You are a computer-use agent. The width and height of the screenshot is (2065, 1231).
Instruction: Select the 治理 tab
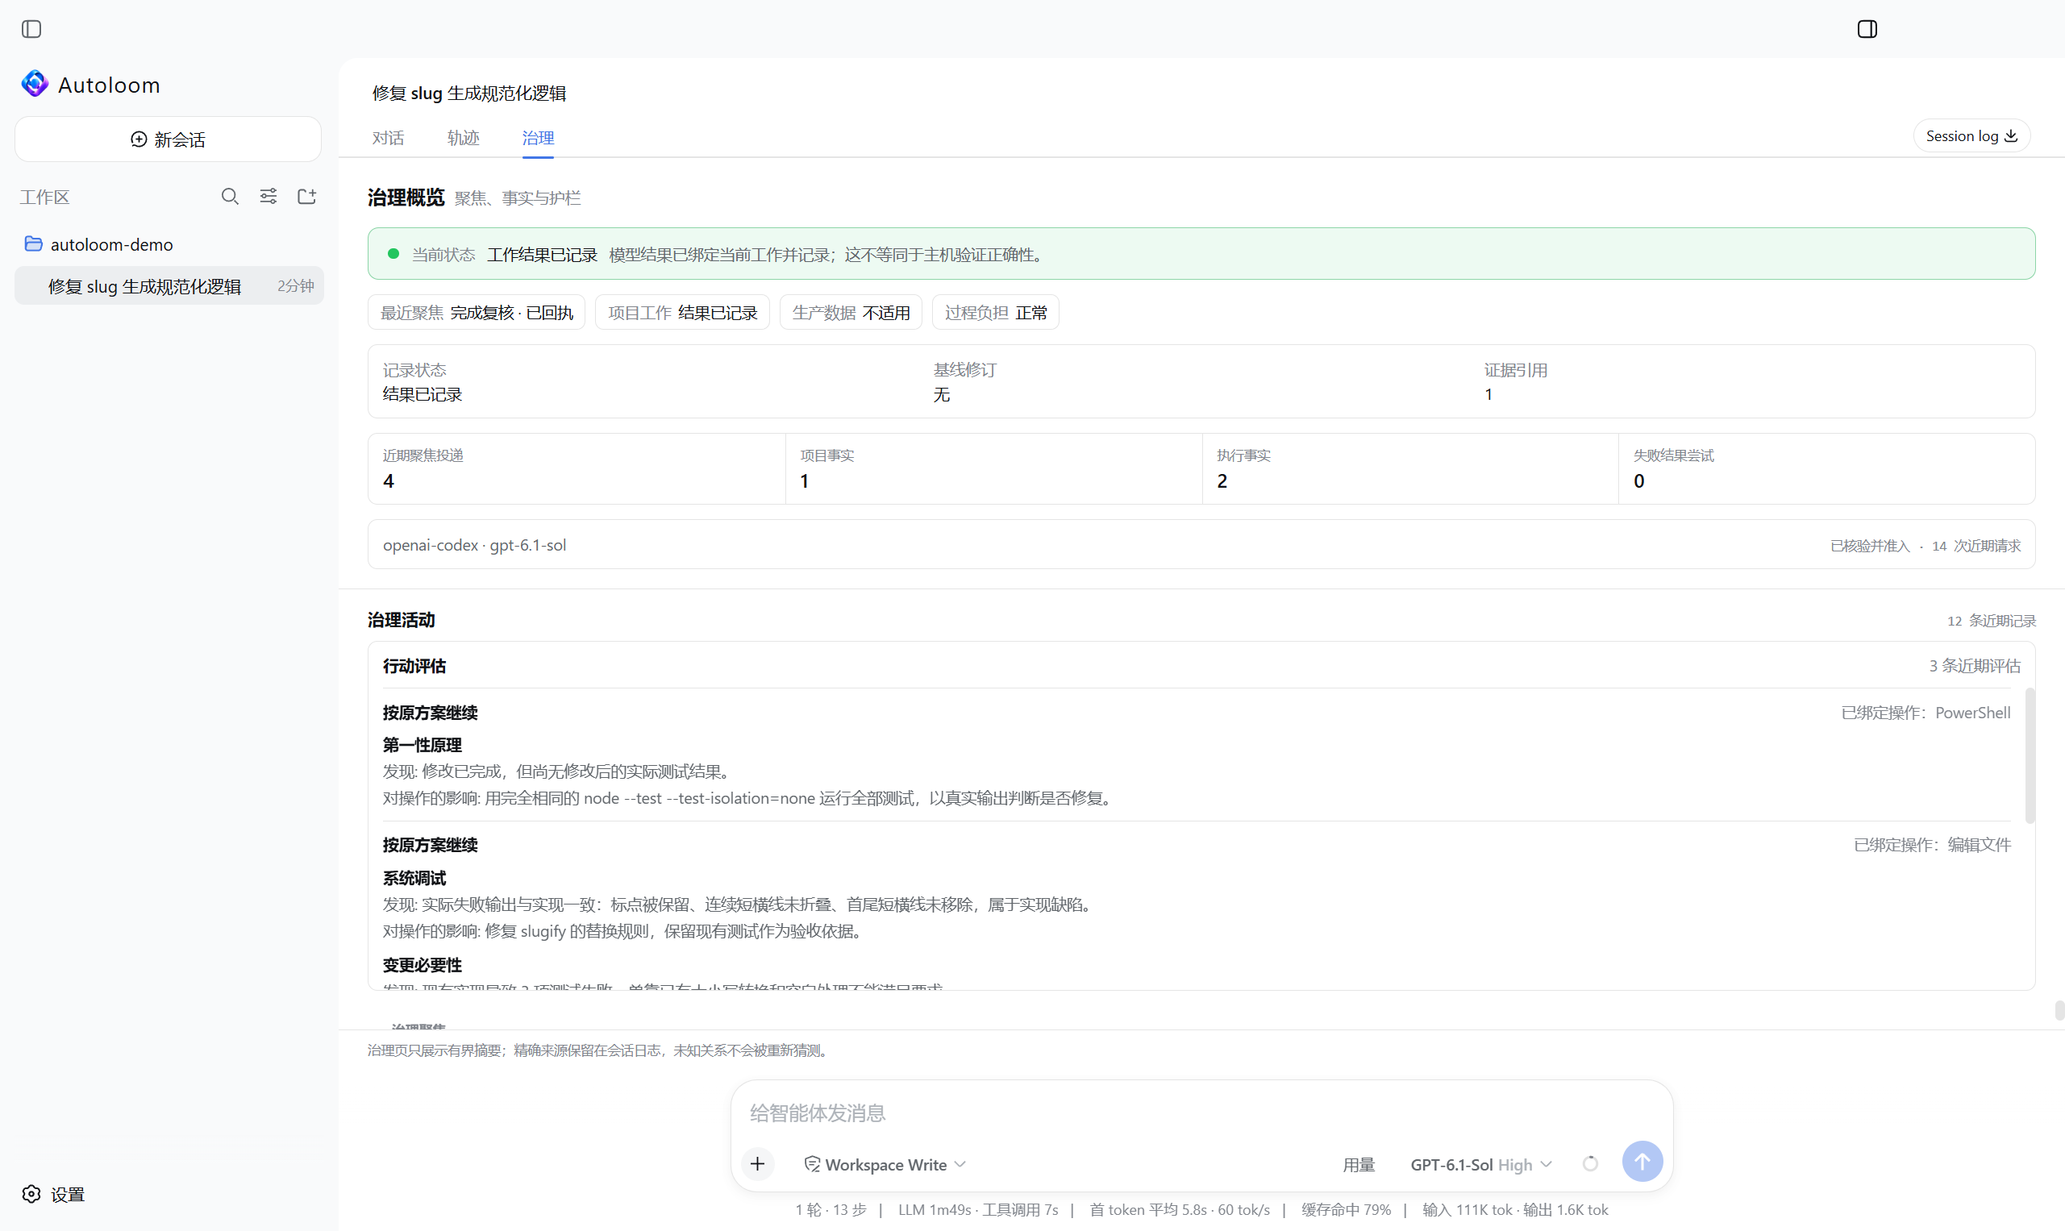tap(538, 138)
